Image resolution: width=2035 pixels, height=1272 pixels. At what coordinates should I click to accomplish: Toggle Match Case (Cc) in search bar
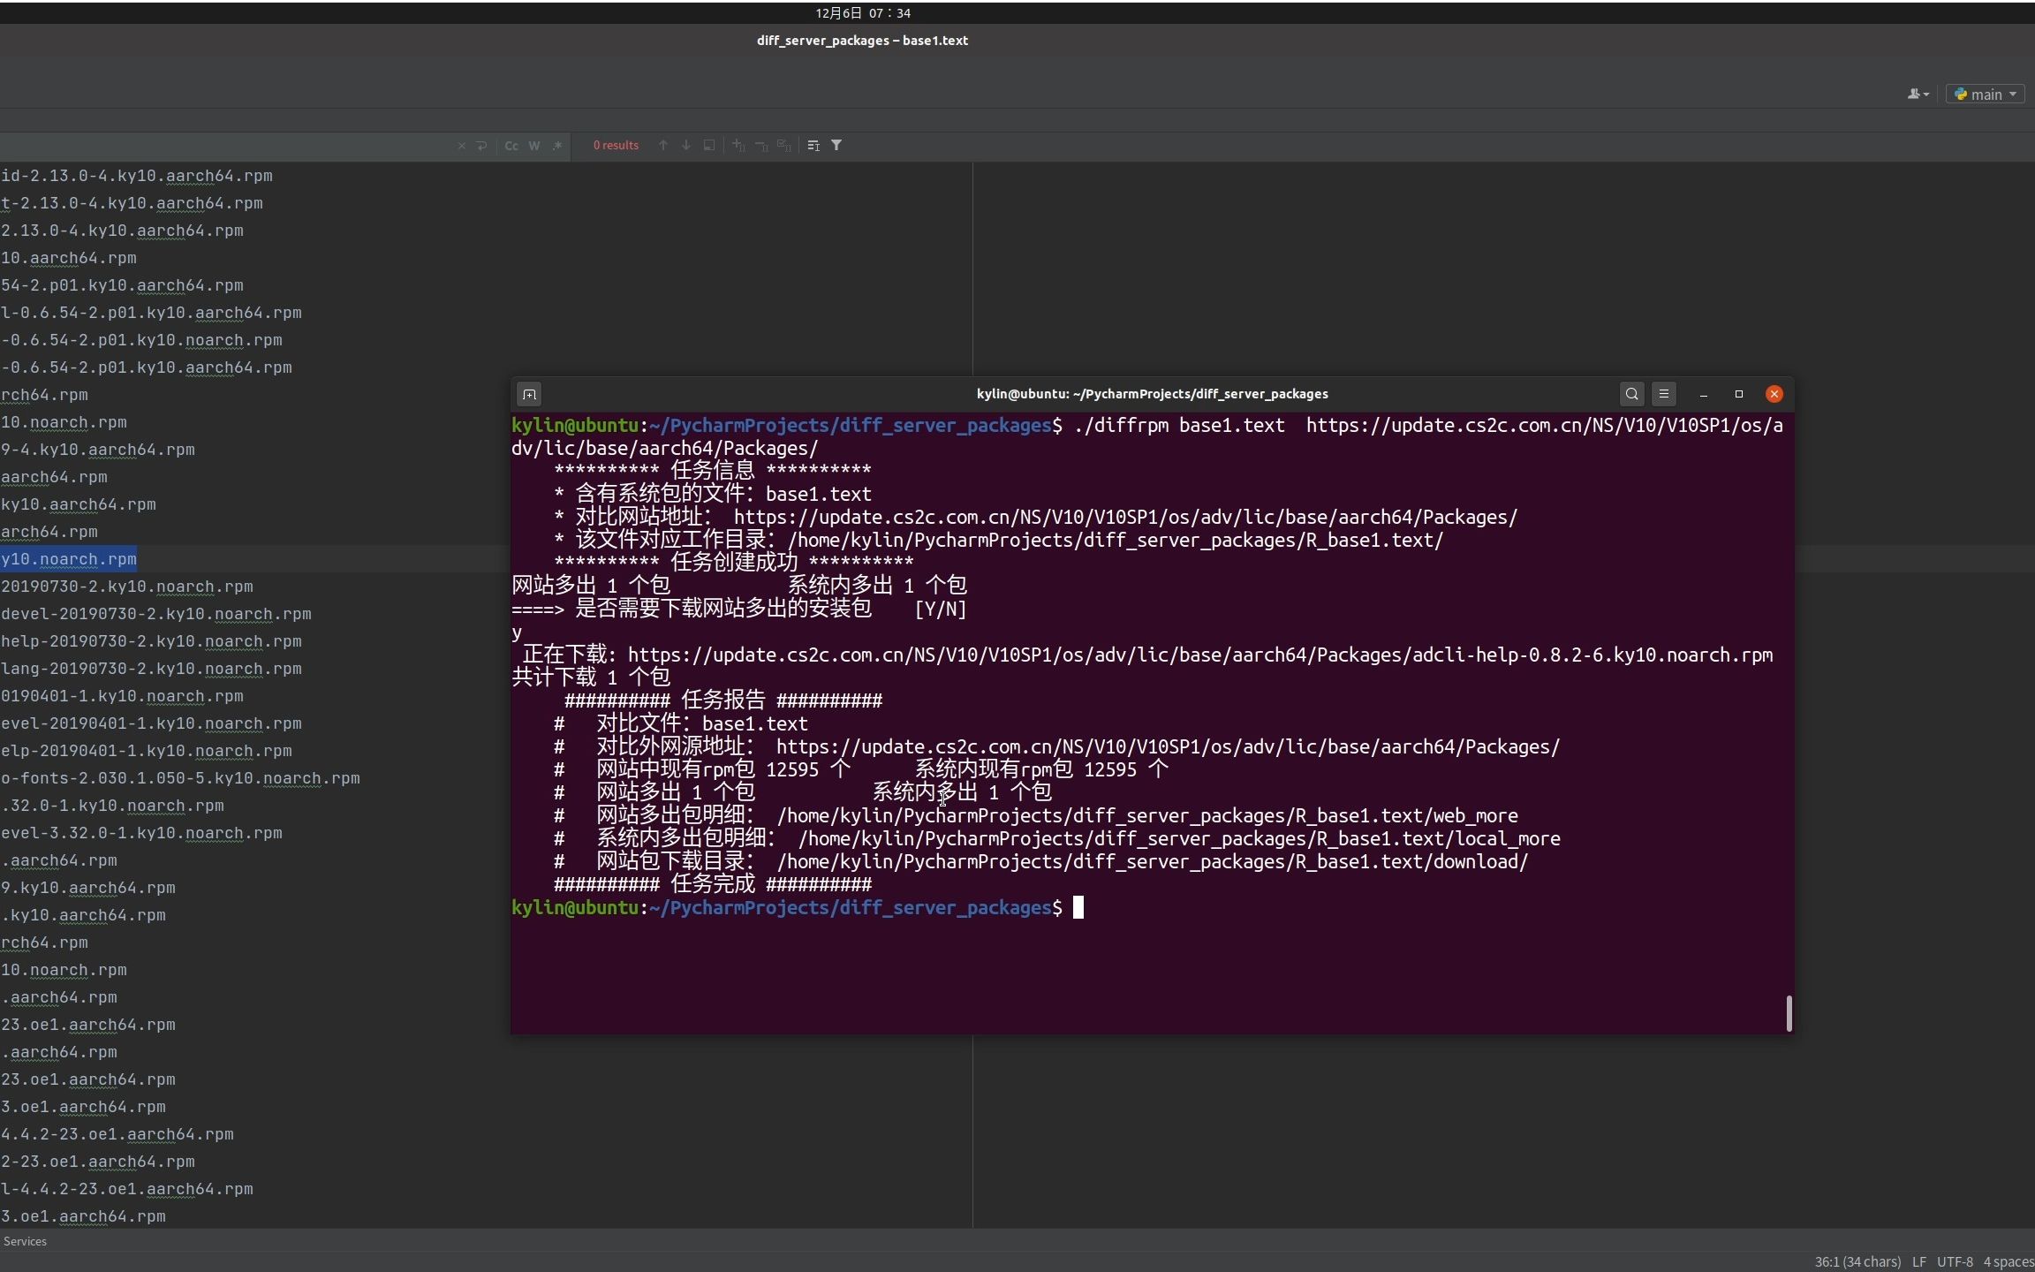[511, 146]
